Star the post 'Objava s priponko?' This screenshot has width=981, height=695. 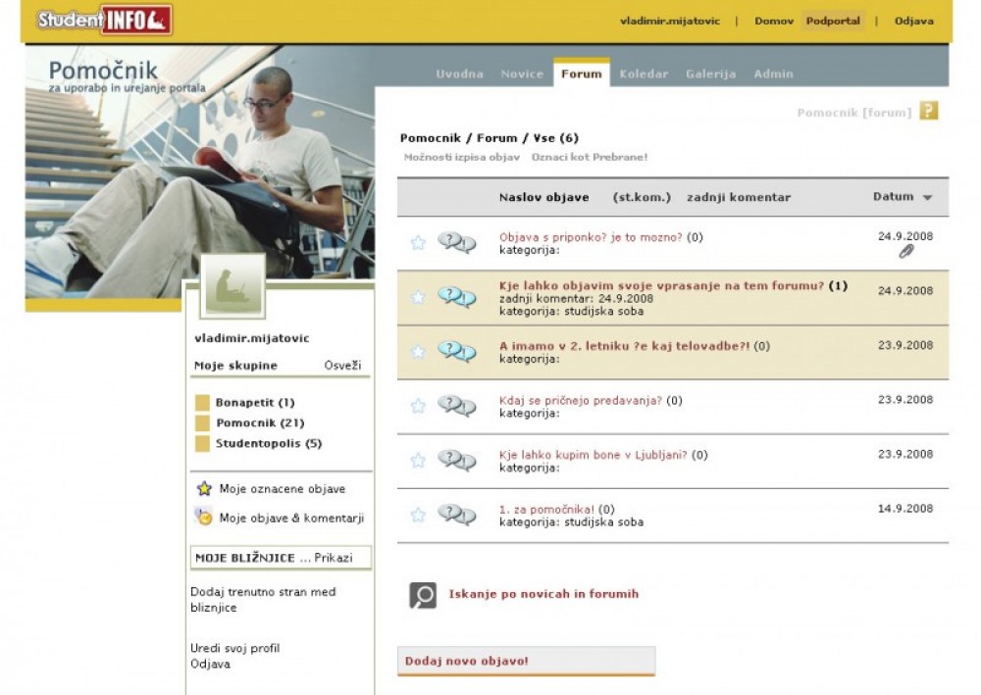(x=418, y=243)
